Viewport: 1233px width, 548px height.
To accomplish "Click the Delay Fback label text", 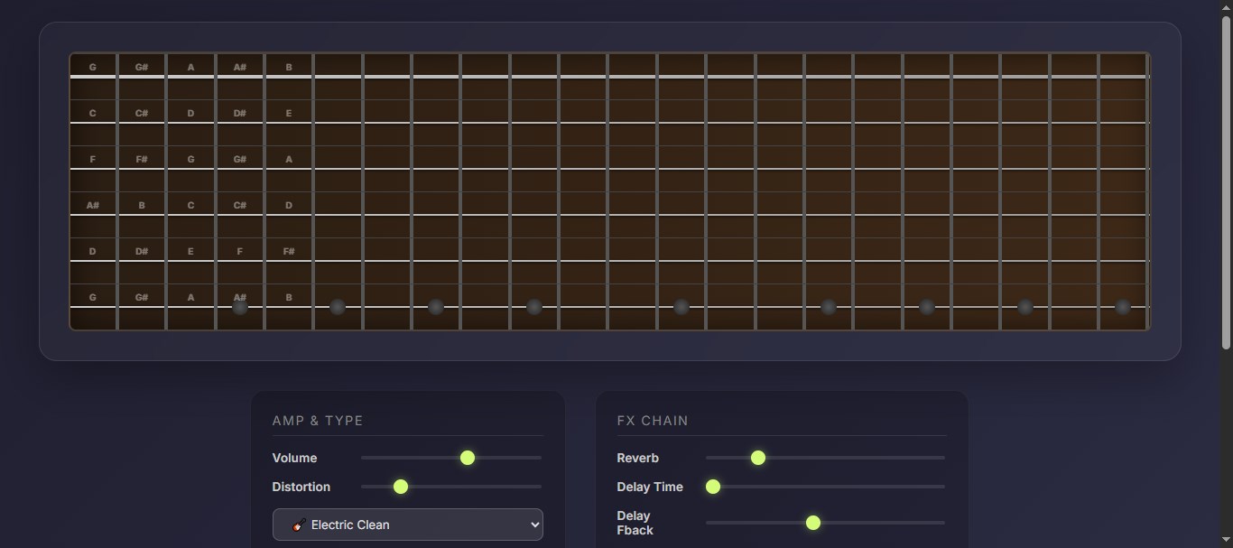I will click(x=635, y=523).
